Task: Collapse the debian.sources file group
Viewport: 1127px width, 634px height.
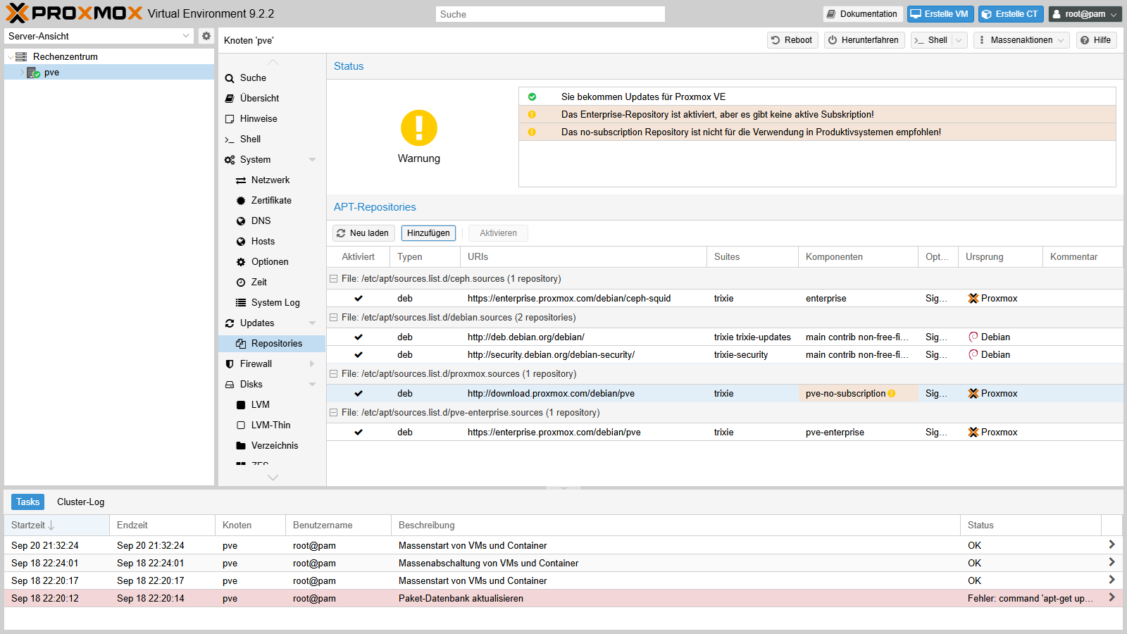Action: [333, 318]
